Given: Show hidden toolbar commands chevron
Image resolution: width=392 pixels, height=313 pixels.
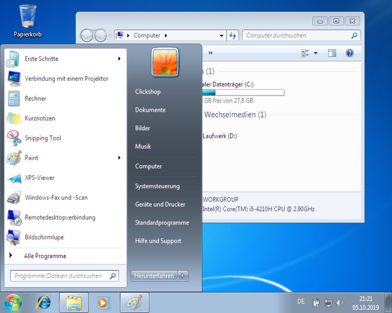Looking at the screenshot, I should 211,53.
